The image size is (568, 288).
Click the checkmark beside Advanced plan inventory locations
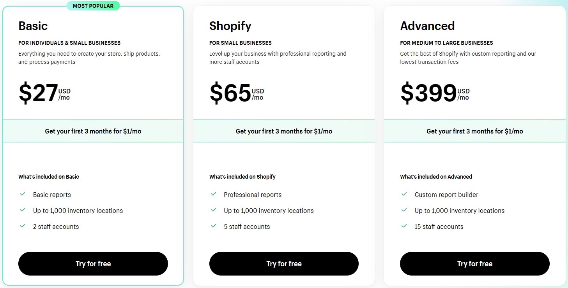(404, 211)
